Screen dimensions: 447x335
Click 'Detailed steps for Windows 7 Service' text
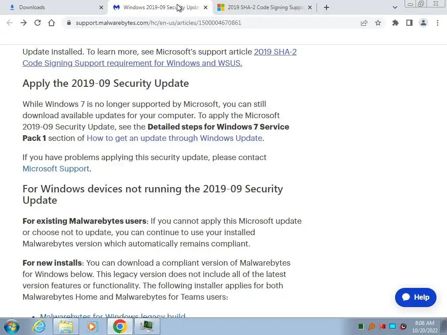coord(218,127)
